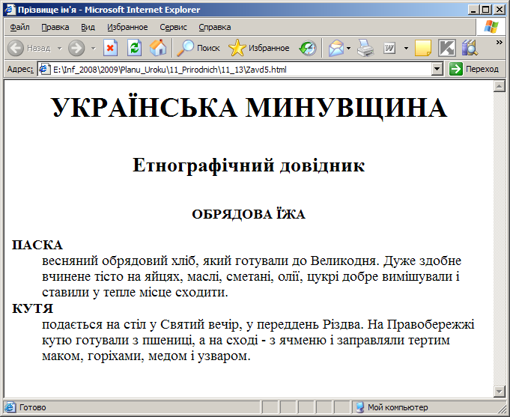Click the Internet Explorer title bar icon
Image resolution: width=510 pixels, height=417 pixels.
coord(10,10)
